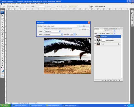Click default colors small icon in toolbox
134x107 pixels.
pos(1,67)
